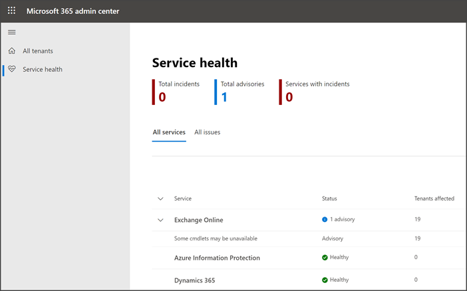Open the Exchange Online service entry
The width and height of the screenshot is (467, 291).
pyautogui.click(x=198, y=220)
